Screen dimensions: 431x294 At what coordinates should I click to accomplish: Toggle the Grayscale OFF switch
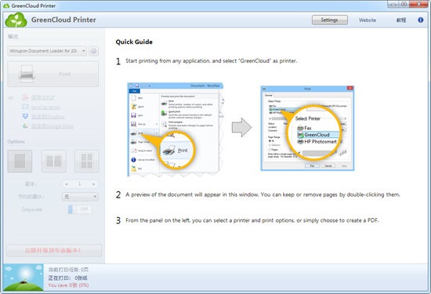[80, 209]
